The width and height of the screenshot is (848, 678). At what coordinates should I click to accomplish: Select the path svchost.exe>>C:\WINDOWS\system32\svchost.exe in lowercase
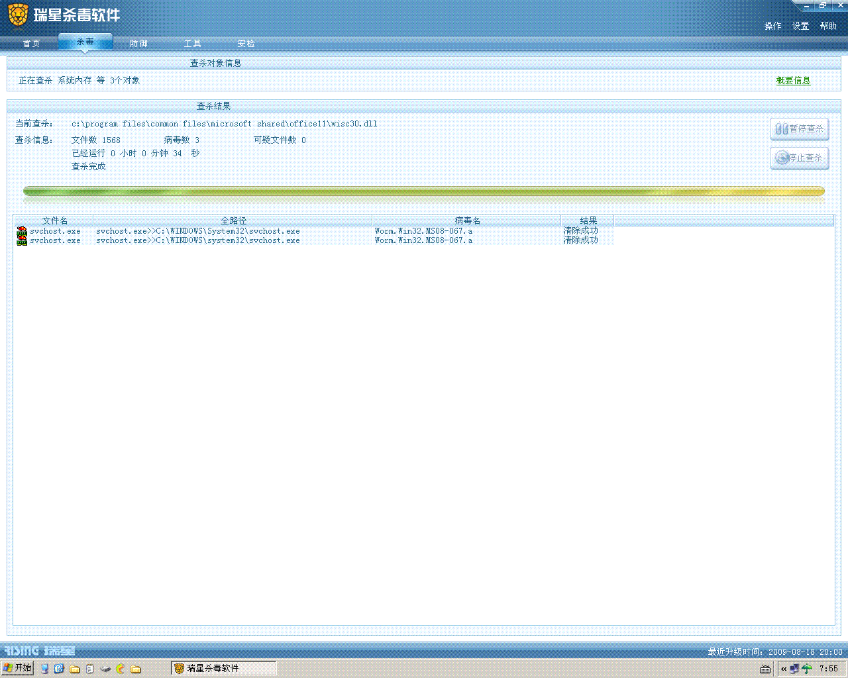[198, 240]
